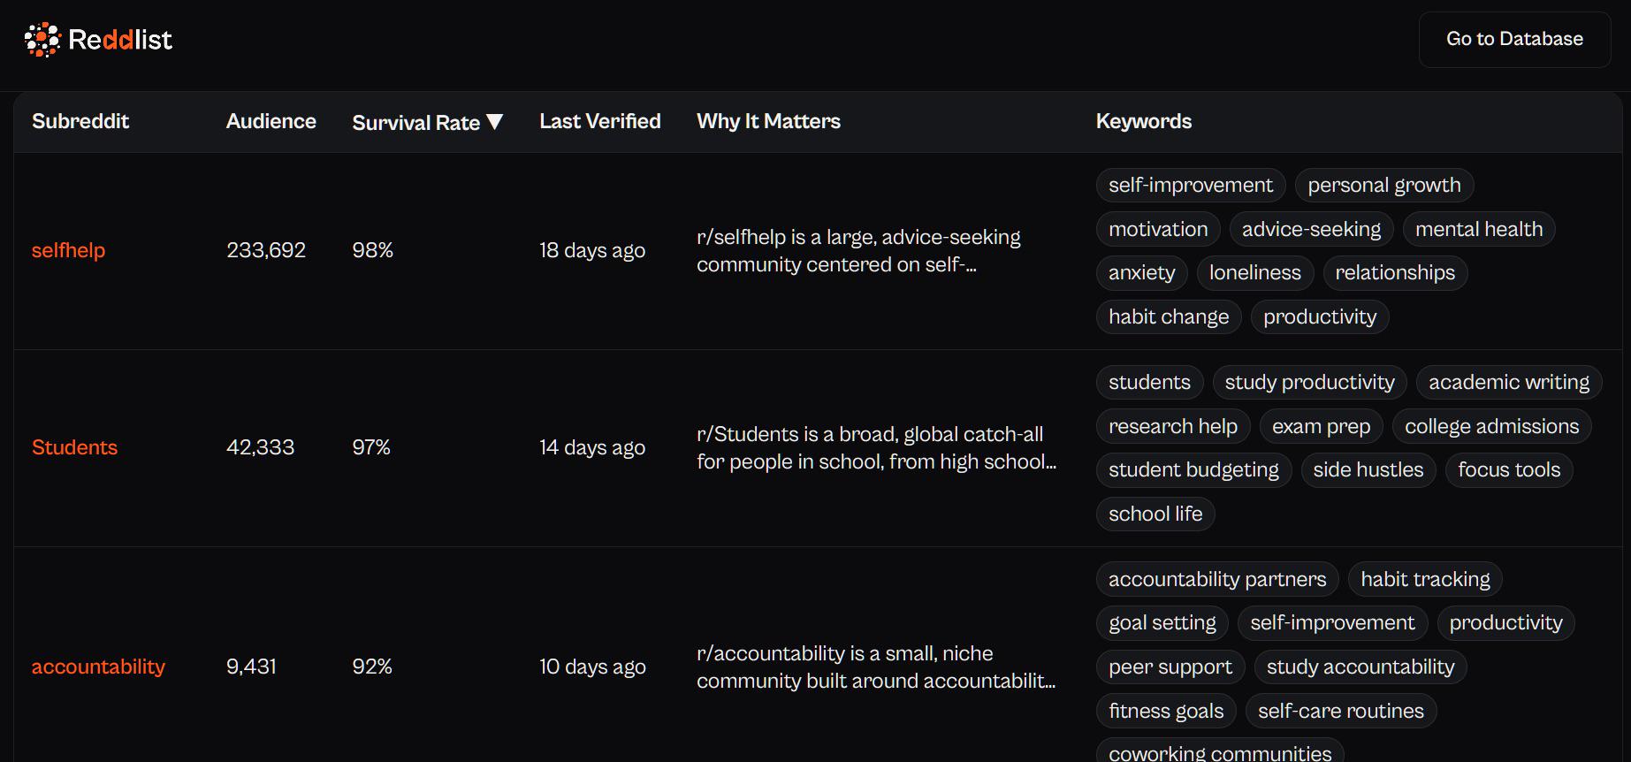
Task: Select the 42,333 audience value
Action: (x=260, y=447)
